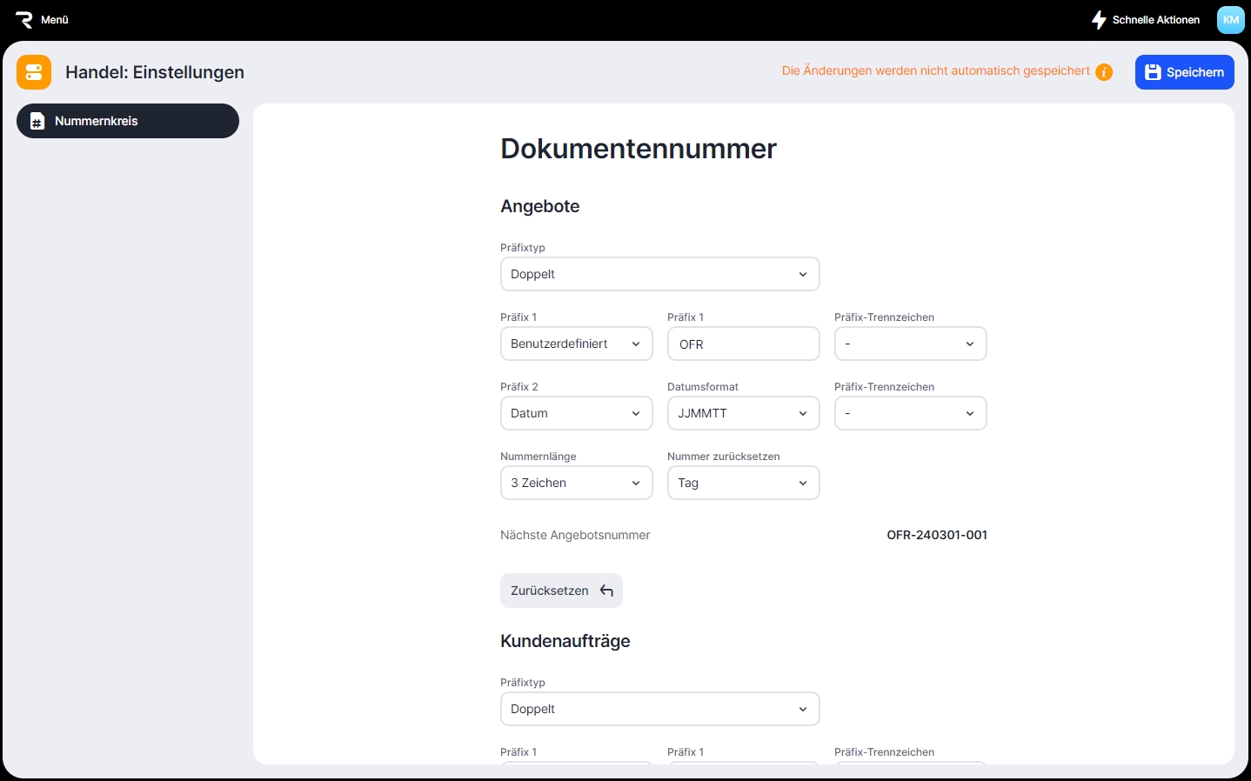The height and width of the screenshot is (781, 1251).
Task: Open the Präfix 1 Benutzerdefiniert dropdown
Action: coord(576,344)
